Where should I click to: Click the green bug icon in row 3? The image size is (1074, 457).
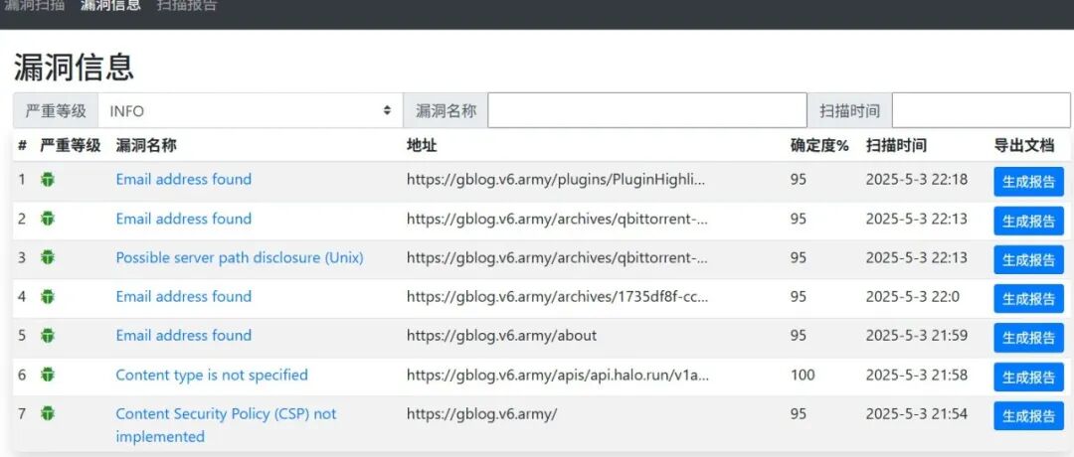tap(48, 257)
